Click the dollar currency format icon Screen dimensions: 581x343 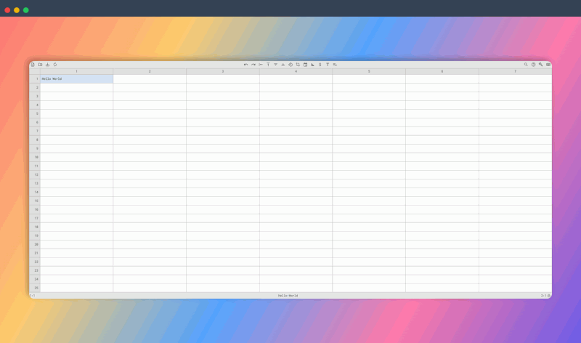[x=320, y=65]
